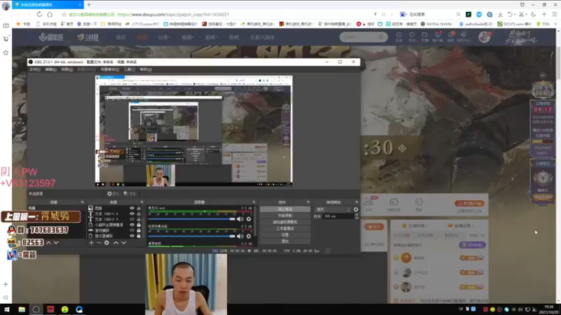The width and height of the screenshot is (561, 315).
Task: Toggle visibility of the 文本 (GDI+) 4 source
Action: (132, 213)
